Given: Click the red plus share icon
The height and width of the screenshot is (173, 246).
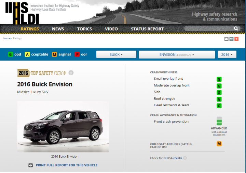Looking at the screenshot, I should (236, 39).
